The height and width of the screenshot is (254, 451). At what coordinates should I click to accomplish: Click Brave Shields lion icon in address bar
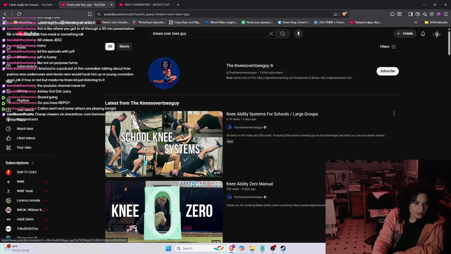click(345, 14)
